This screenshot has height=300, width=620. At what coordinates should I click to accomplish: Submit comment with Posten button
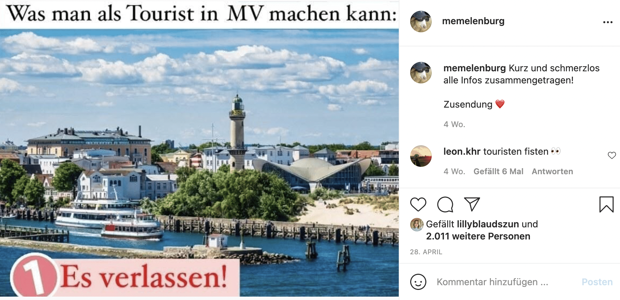coord(597,282)
